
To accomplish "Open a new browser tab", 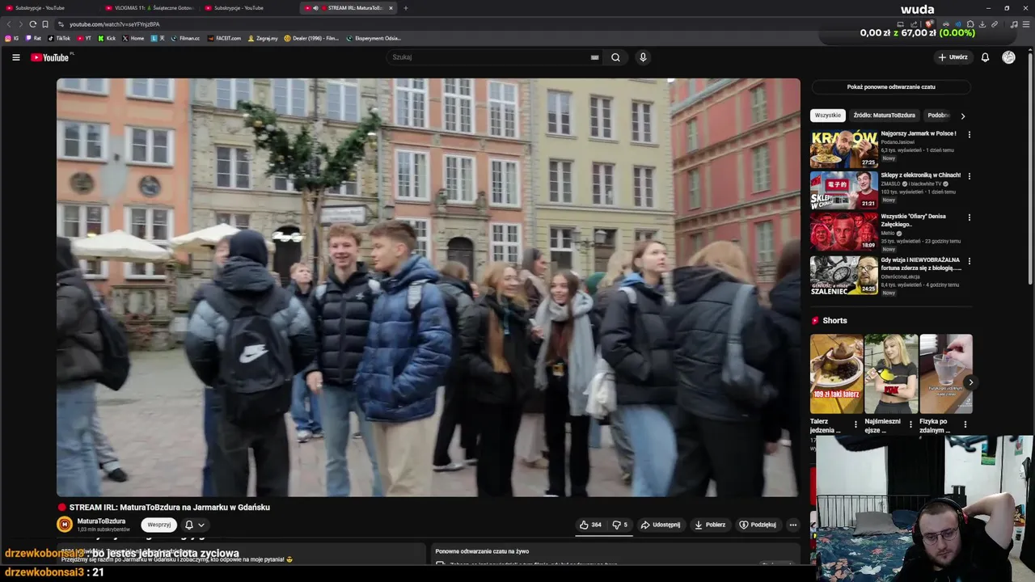I will click(x=406, y=8).
